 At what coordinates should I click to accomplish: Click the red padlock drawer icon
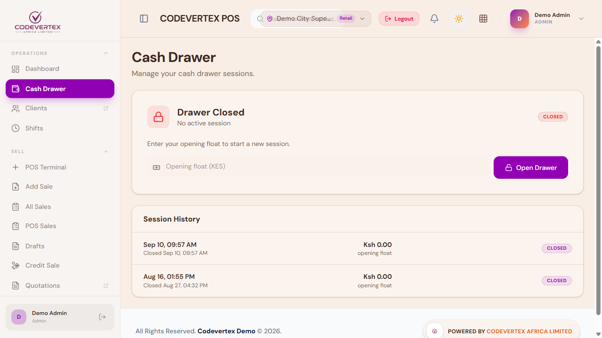158,117
